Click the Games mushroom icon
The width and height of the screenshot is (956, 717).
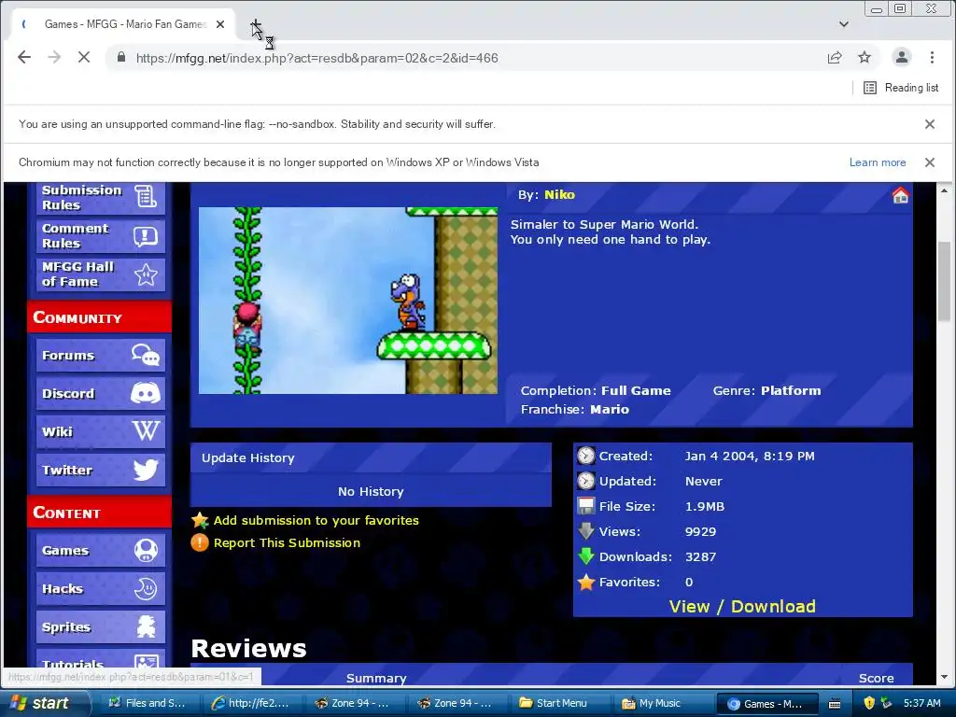(146, 551)
